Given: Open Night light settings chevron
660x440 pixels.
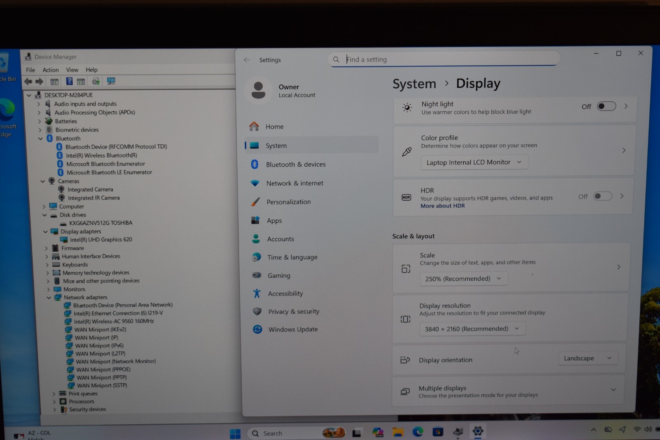Looking at the screenshot, I should point(626,106).
